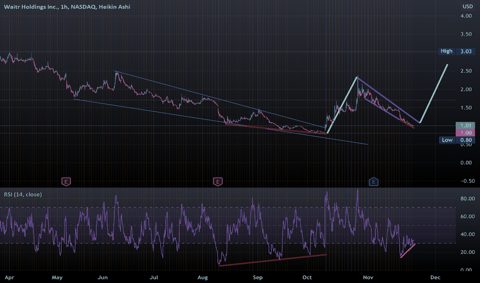Click the Oct label on time axis
This screenshot has height=283, width=480.
point(307,277)
